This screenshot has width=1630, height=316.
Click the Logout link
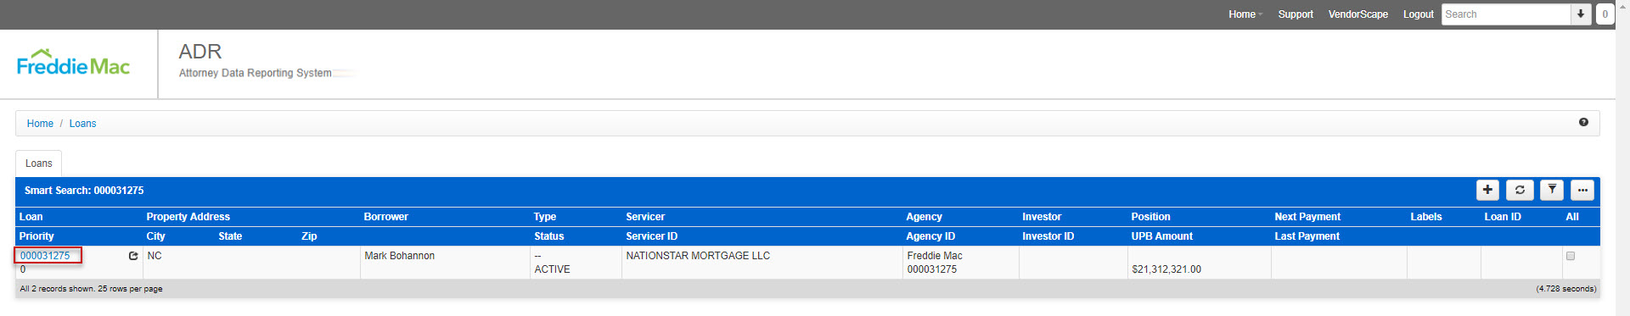tap(1418, 14)
